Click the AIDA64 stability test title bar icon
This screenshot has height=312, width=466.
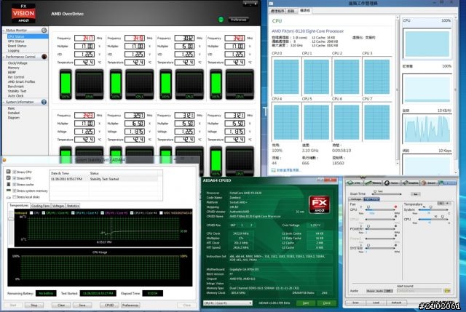4,160
